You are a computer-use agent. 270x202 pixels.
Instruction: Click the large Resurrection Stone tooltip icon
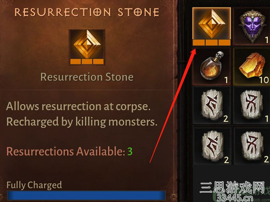pyautogui.click(x=87, y=47)
